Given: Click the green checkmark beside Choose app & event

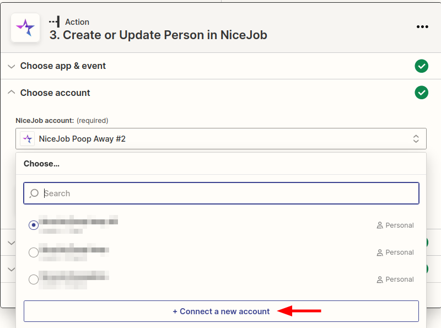Looking at the screenshot, I should [421, 66].
